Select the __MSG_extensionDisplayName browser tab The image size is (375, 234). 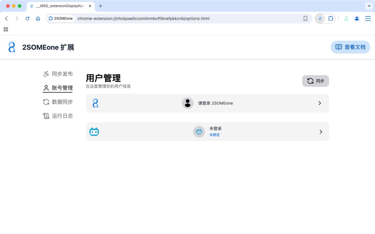(60, 6)
